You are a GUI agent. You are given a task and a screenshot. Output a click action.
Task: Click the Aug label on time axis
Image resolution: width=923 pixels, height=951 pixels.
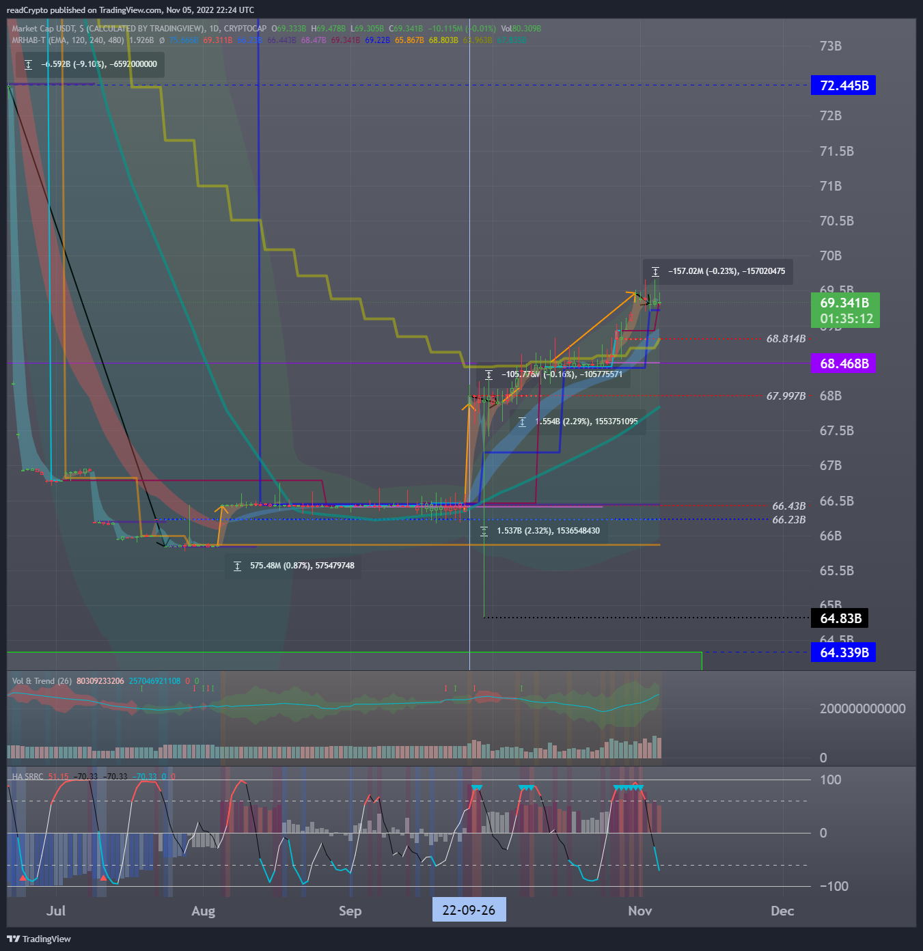(204, 911)
